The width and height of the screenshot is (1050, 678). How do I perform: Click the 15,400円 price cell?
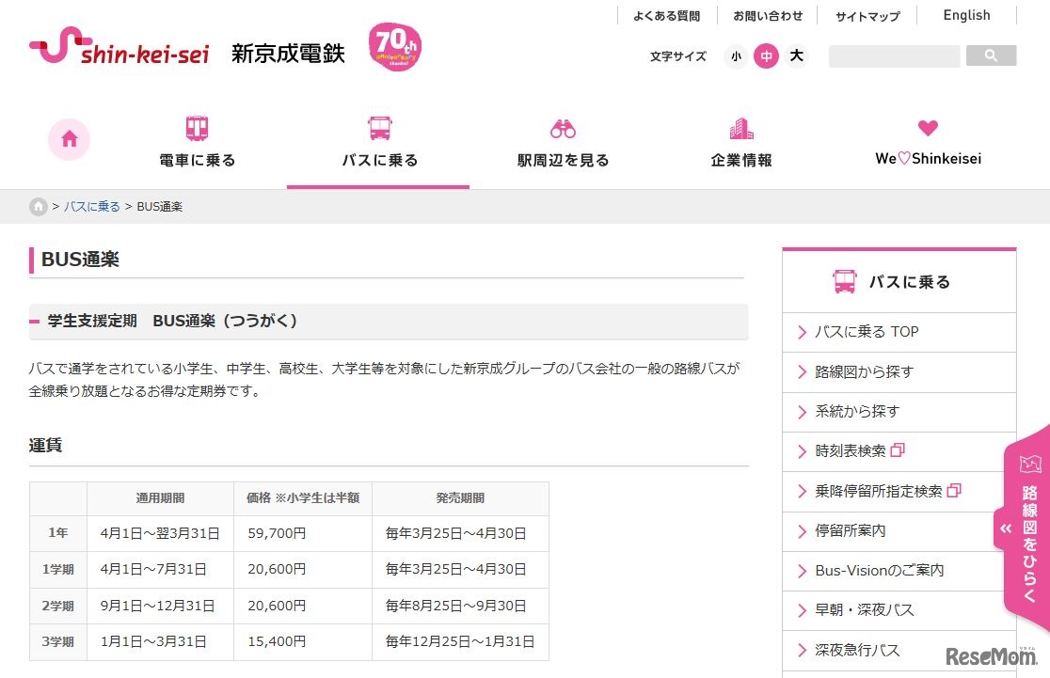tap(303, 642)
